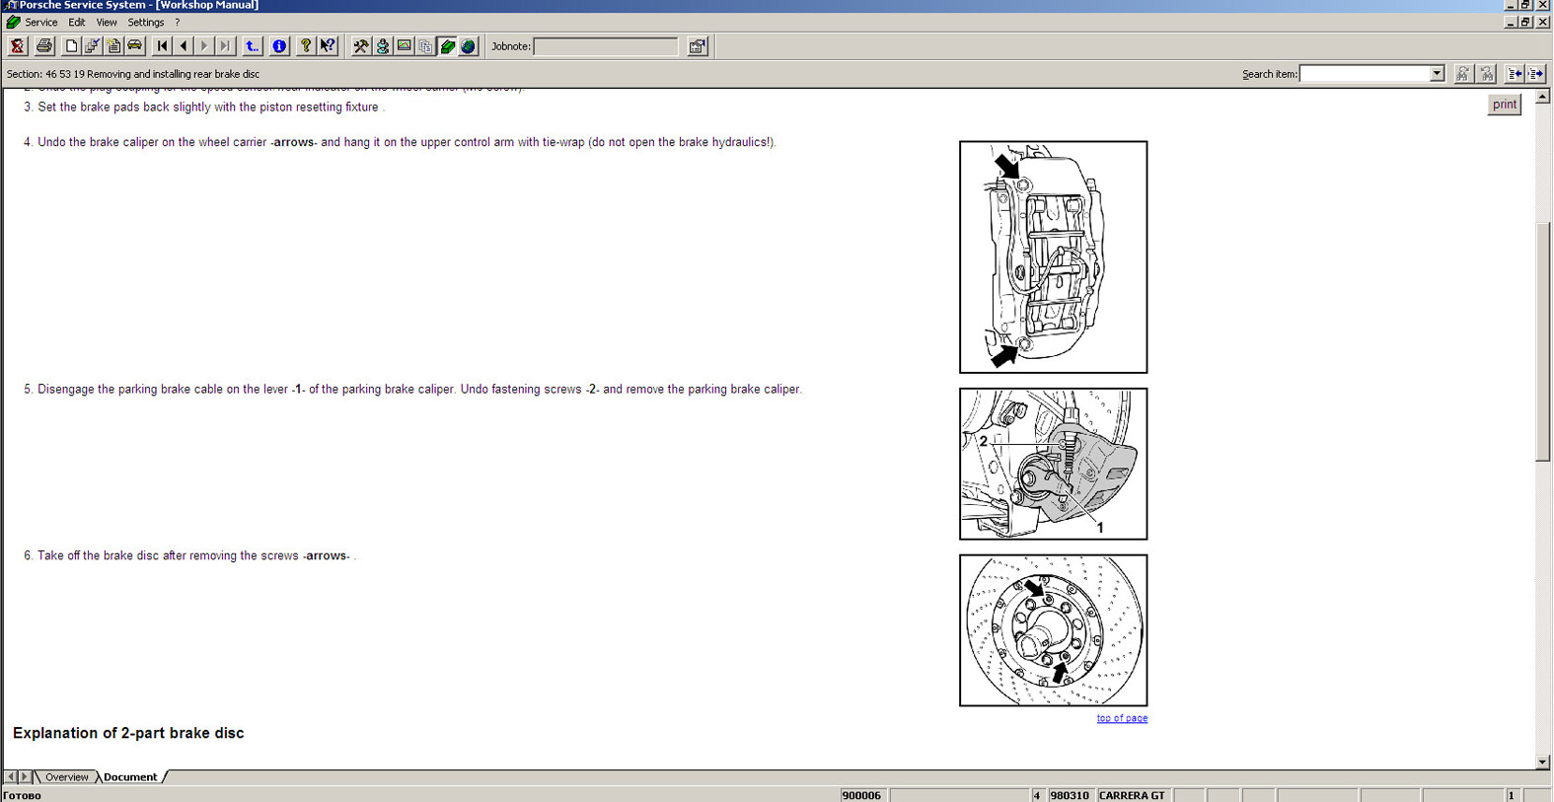Click the vertical scrollbar down arrow
1554x802 pixels.
click(x=1542, y=762)
